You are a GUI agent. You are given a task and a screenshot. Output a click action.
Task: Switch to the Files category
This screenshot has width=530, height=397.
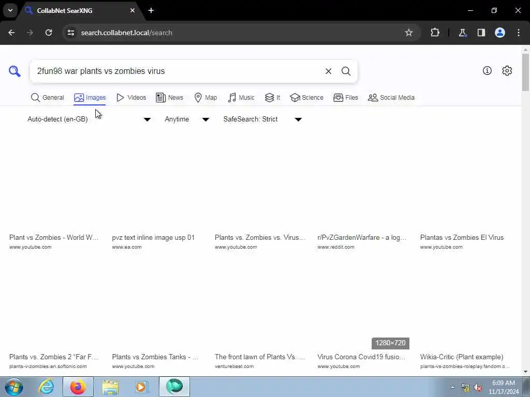coord(345,98)
